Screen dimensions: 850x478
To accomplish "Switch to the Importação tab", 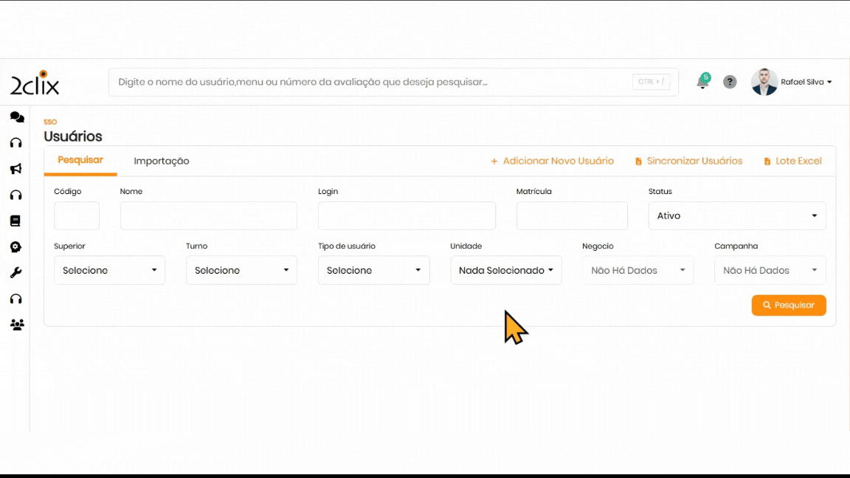I will [x=162, y=161].
